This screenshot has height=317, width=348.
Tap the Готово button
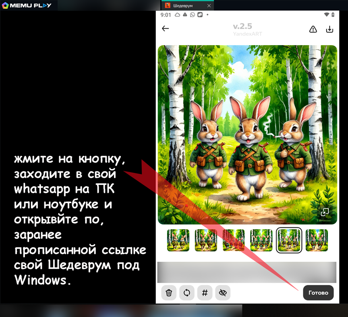coord(318,293)
